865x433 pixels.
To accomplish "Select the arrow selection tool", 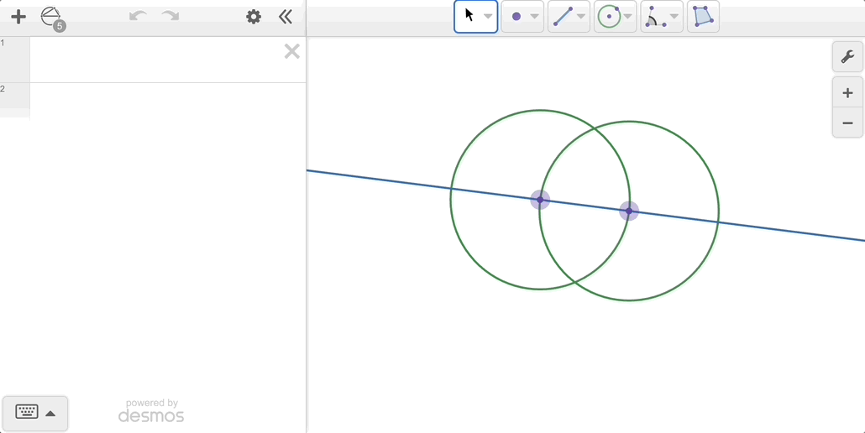I will pos(469,16).
